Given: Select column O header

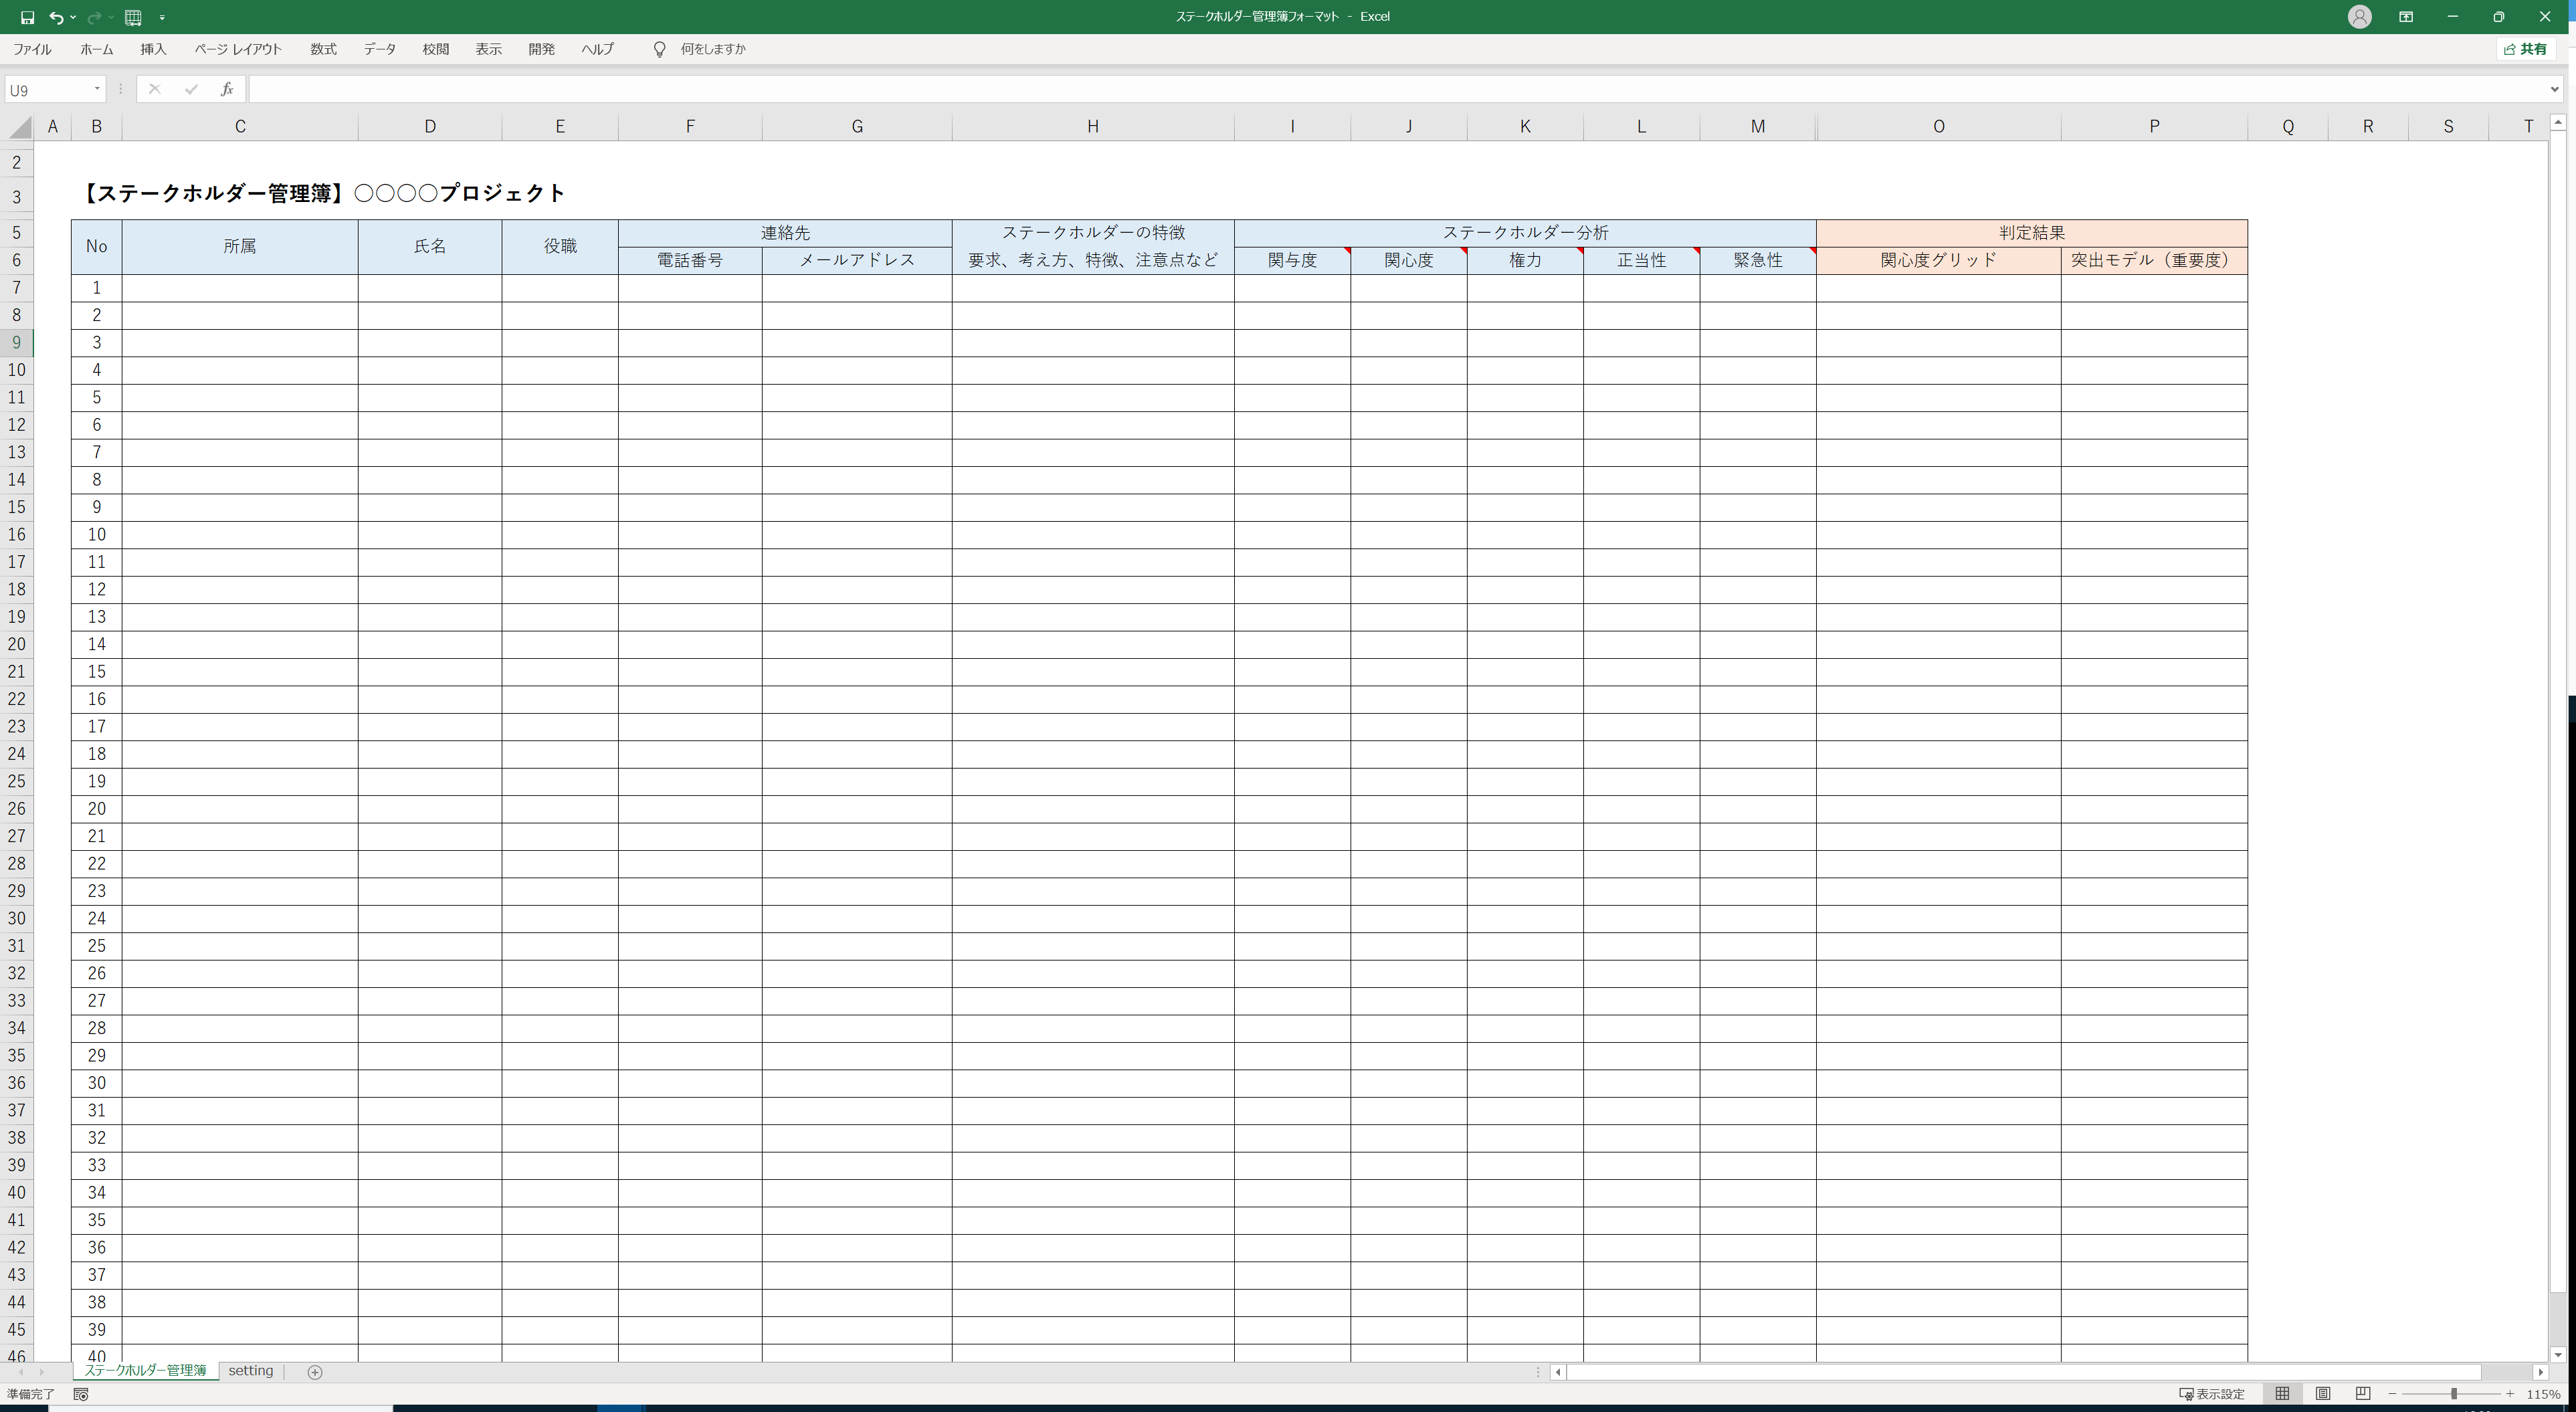Looking at the screenshot, I should coord(1939,126).
